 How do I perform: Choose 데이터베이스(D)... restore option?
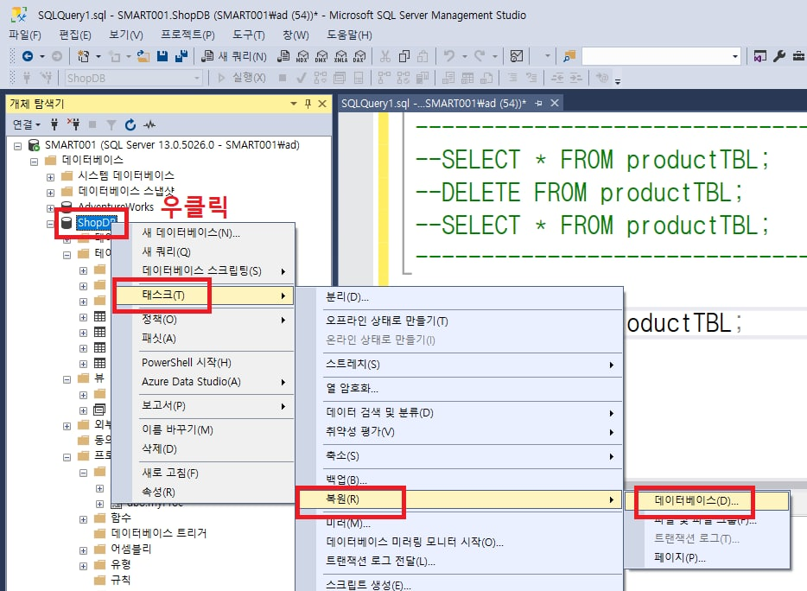pos(707,500)
